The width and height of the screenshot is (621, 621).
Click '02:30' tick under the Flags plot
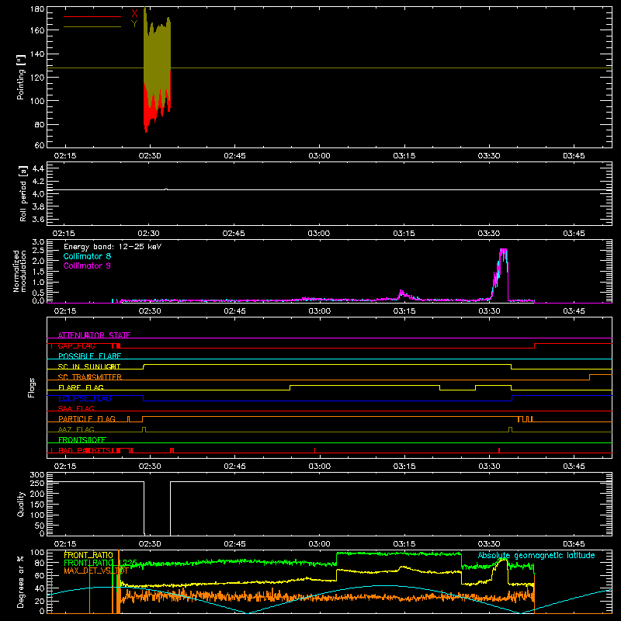point(150,467)
